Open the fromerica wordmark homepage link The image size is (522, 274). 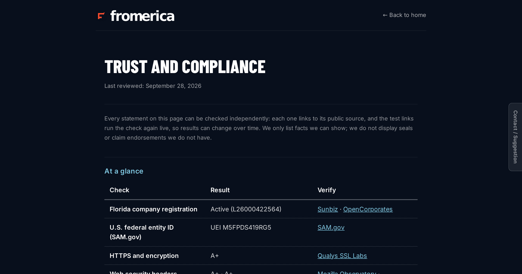[142, 16]
